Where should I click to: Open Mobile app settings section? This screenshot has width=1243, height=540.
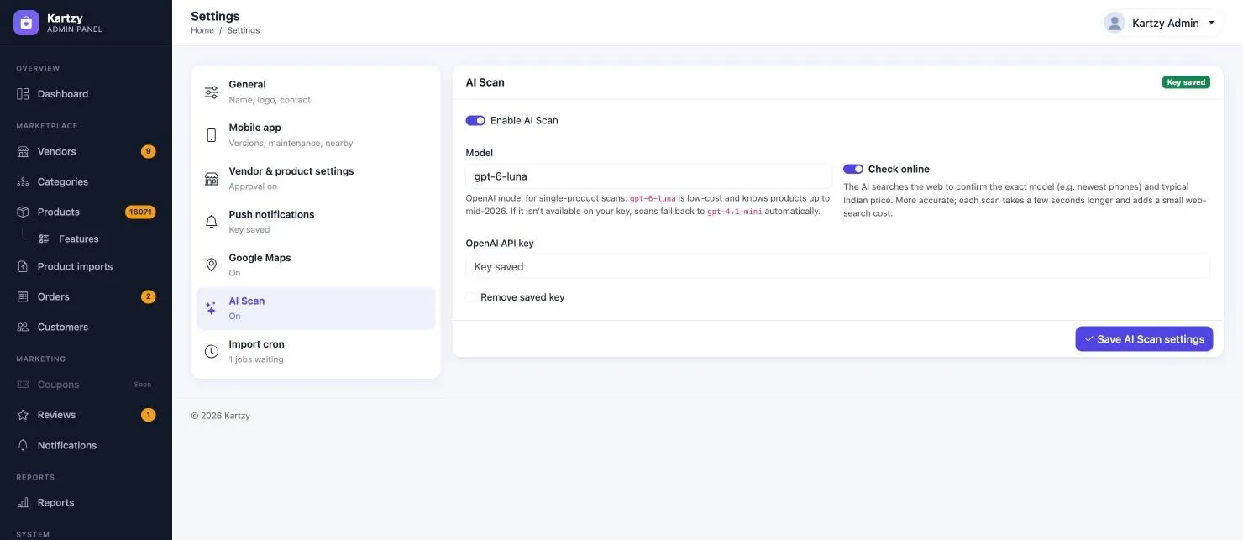(x=316, y=135)
